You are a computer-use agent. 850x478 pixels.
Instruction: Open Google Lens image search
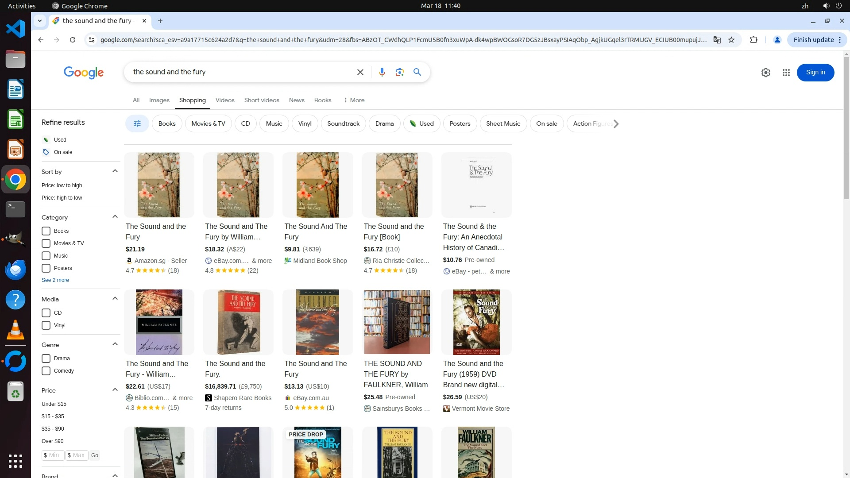coord(399,72)
